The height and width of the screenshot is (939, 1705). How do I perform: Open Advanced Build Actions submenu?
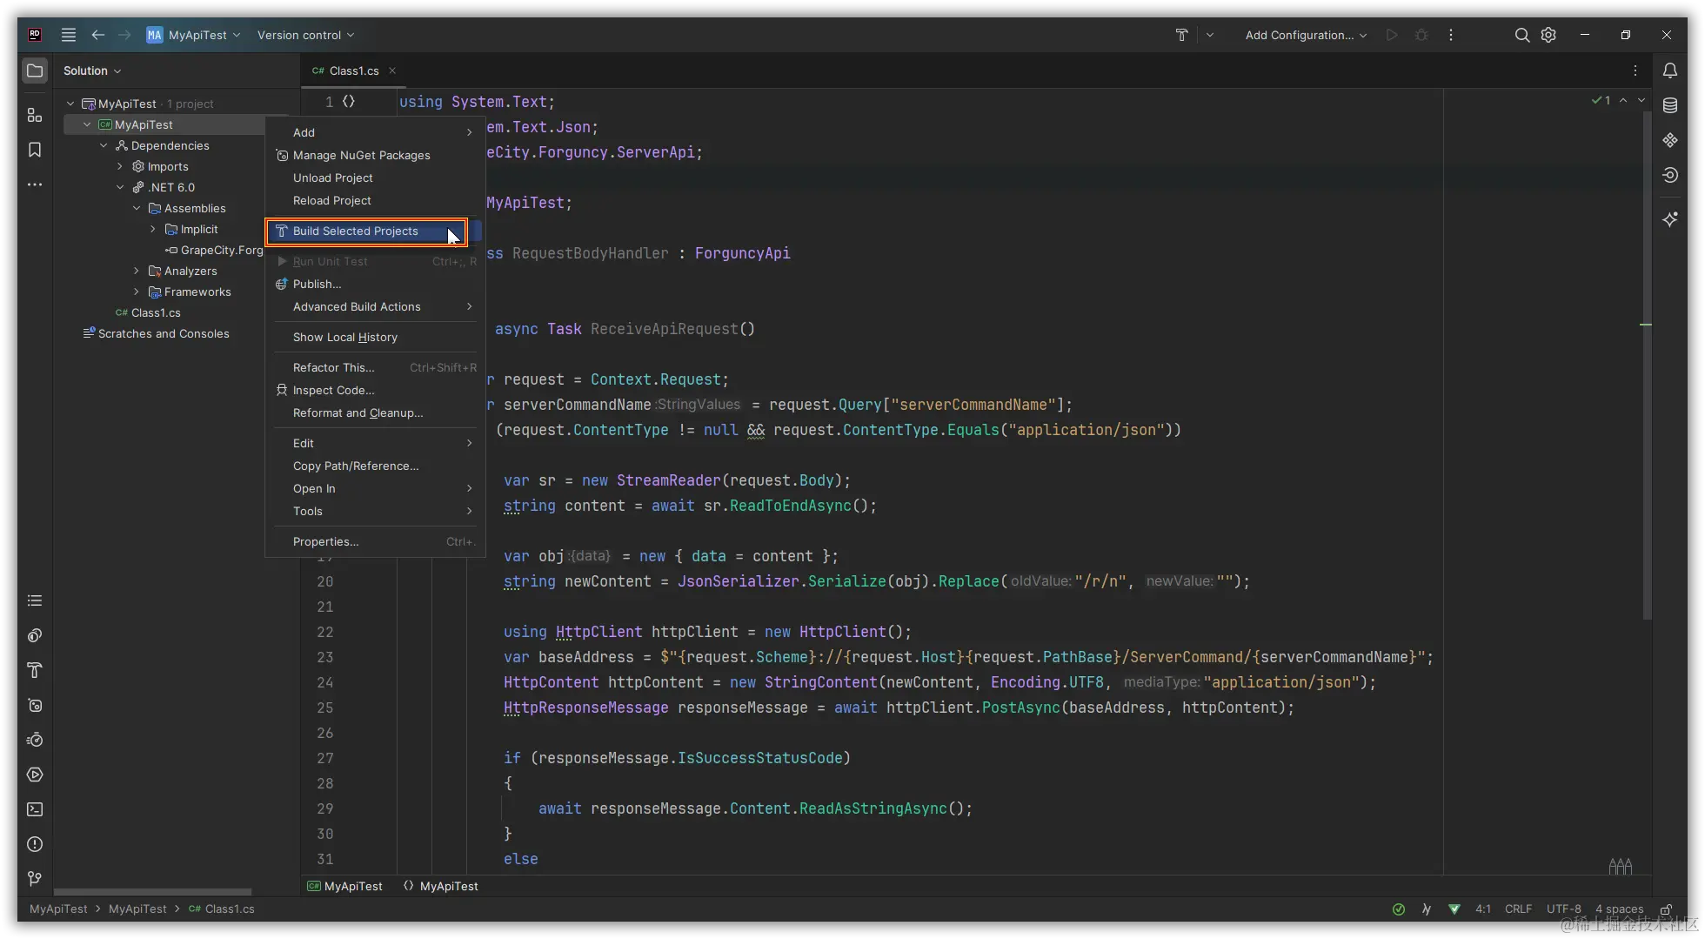pyautogui.click(x=374, y=306)
